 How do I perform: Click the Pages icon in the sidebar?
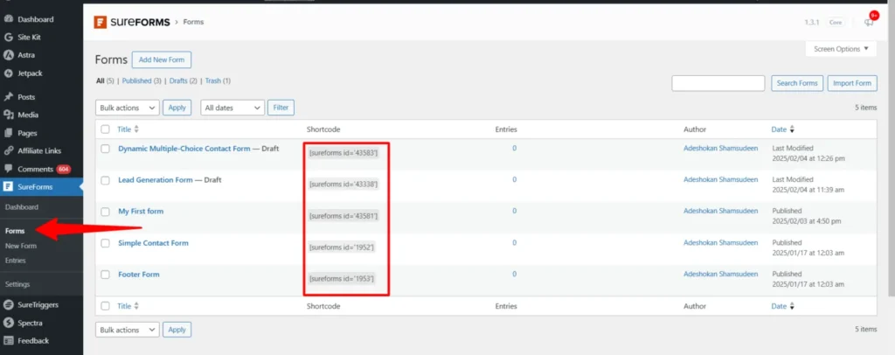coord(8,133)
